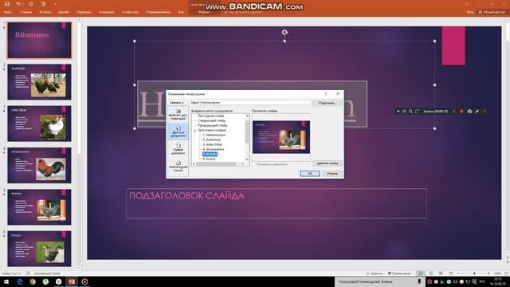510x287 pixels.
Task: Click the Общий доступ share button
Action: (x=492, y=12)
